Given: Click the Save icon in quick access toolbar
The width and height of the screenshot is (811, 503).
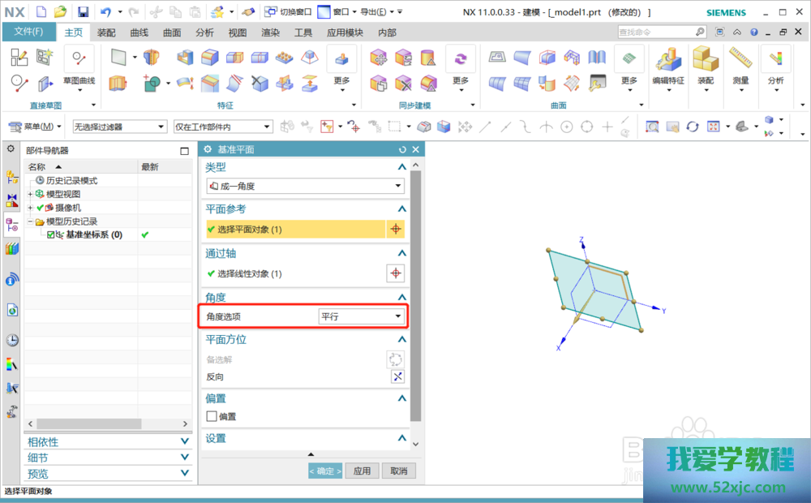Looking at the screenshot, I should (83, 12).
